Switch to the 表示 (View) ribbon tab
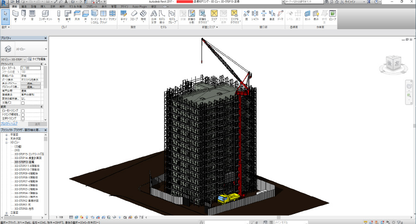The height and width of the screenshot is (224, 416). pyautogui.click(x=104, y=7)
